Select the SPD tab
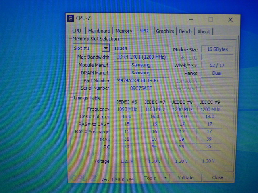Screen dimensions: 258x193 point(144,31)
